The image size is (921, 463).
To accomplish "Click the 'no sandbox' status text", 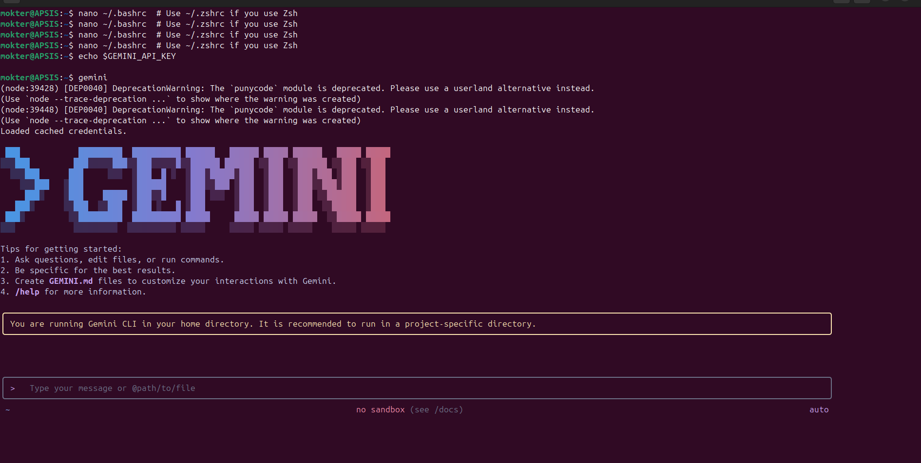I will (380, 410).
